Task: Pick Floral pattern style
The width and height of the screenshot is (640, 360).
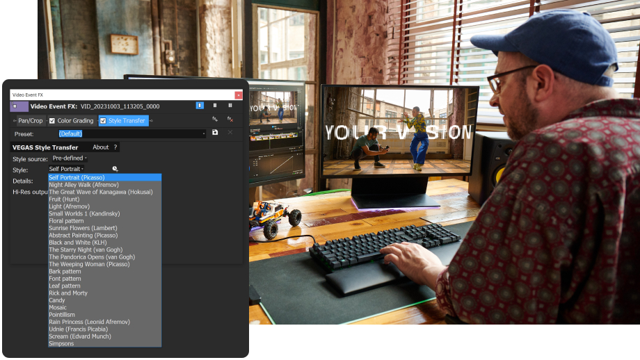Action: click(x=105, y=221)
